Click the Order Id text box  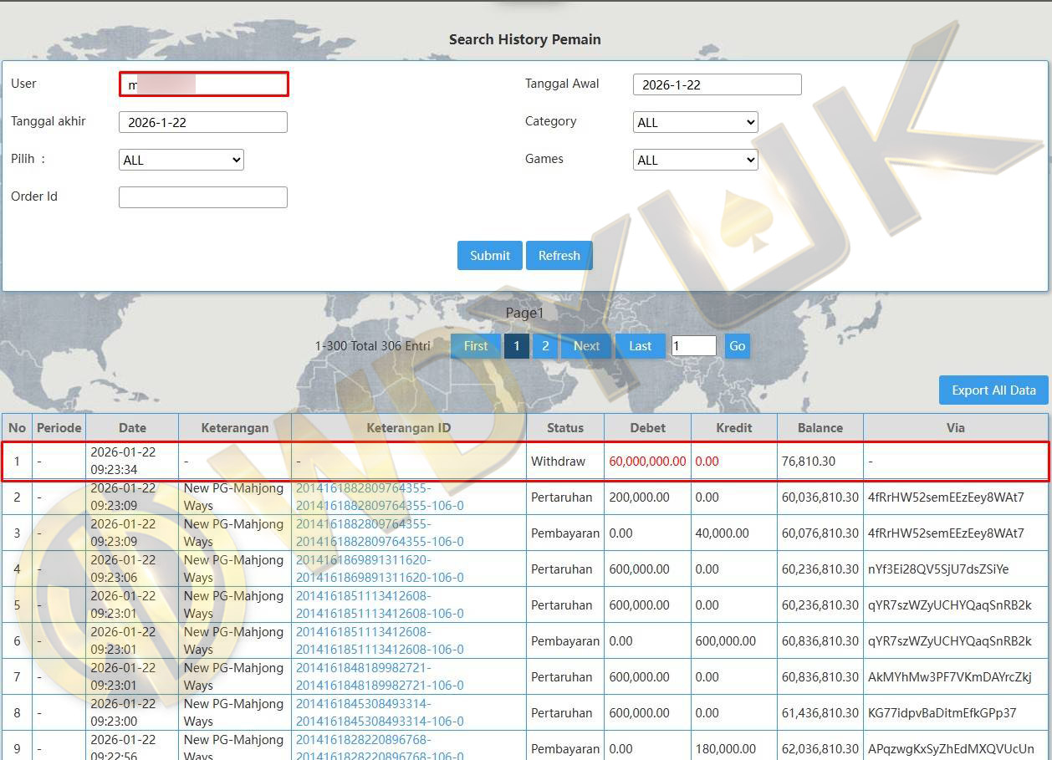pos(203,197)
